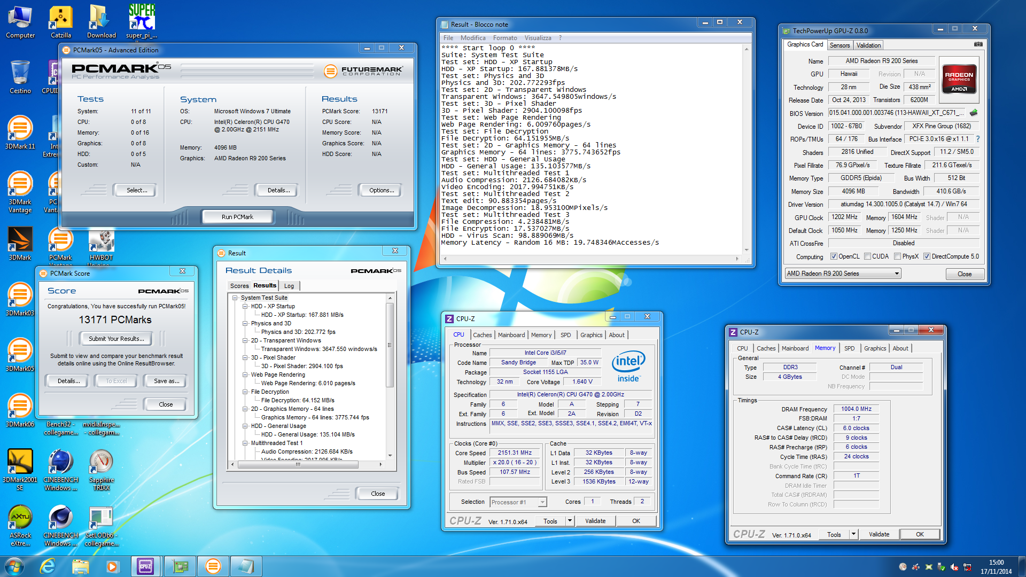Open SetLODb6 desktop shortcut
The image size is (1026, 577).
pos(101,526)
